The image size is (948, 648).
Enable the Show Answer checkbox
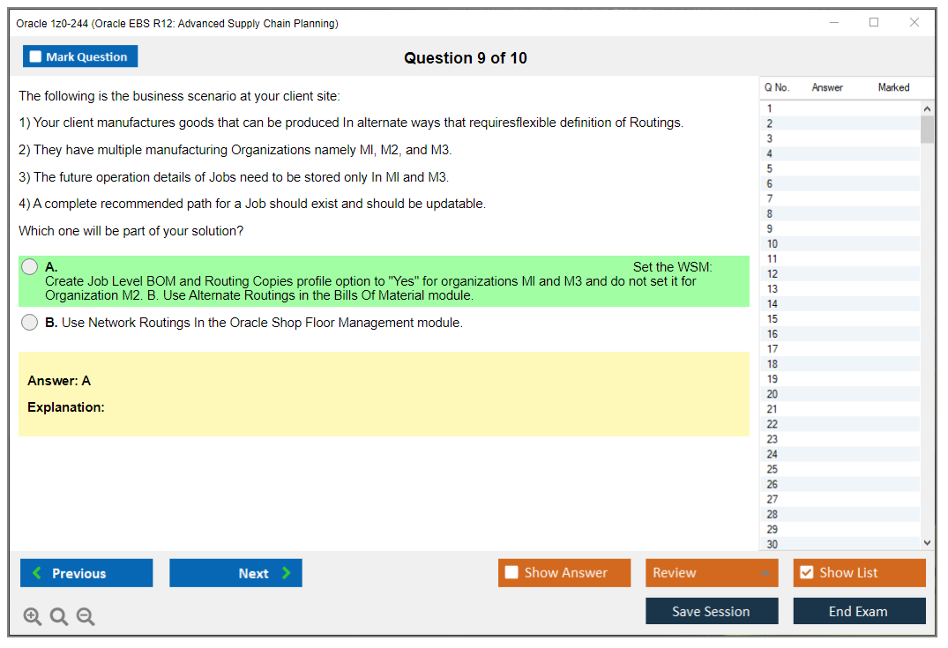pos(511,573)
